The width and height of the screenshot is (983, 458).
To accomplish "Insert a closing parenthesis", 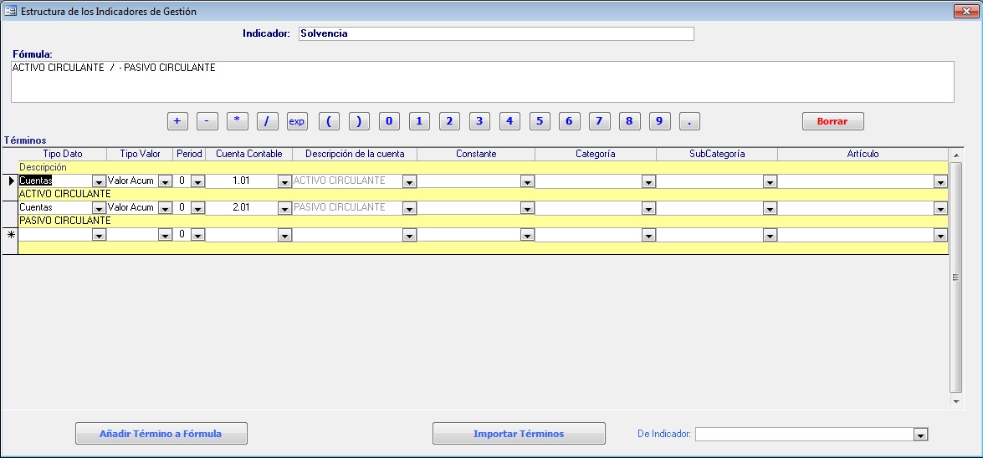I will tap(359, 121).
